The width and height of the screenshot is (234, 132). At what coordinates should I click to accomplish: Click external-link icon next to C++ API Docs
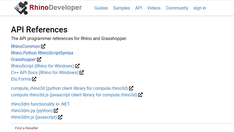(x=82, y=72)
